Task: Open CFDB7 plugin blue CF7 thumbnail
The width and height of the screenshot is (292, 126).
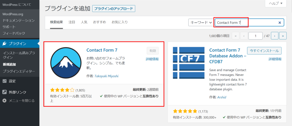Action: (x=189, y=63)
